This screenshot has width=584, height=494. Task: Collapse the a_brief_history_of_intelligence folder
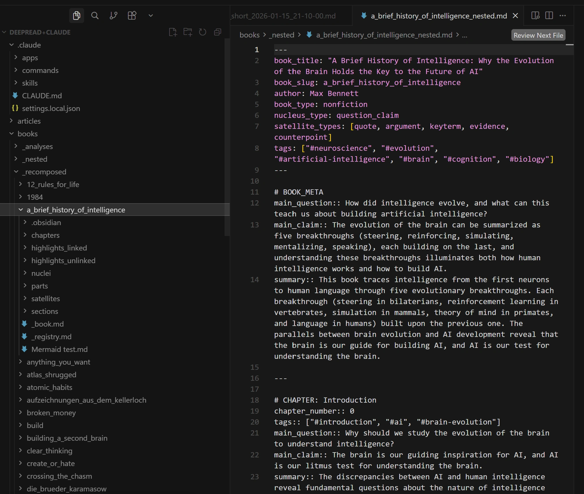pyautogui.click(x=21, y=210)
